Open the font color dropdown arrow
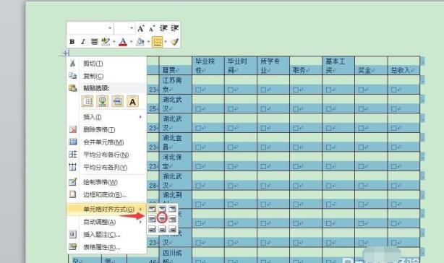 click(131, 42)
